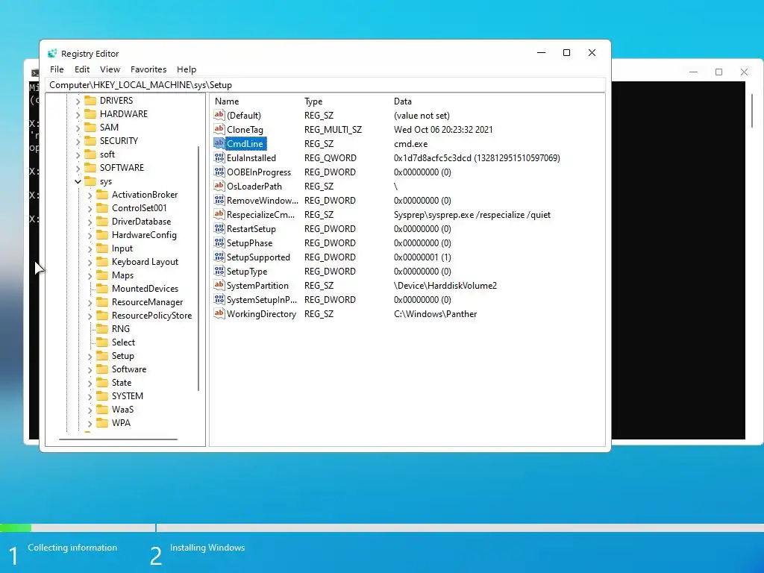Select the ResourceManager key
Image resolution: width=764 pixels, height=573 pixels.
147,302
